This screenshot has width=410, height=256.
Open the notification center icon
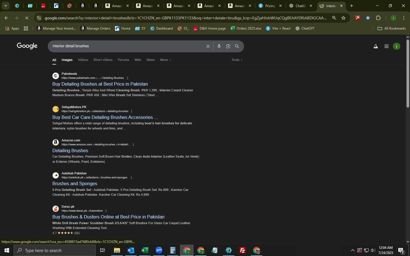click(401, 251)
